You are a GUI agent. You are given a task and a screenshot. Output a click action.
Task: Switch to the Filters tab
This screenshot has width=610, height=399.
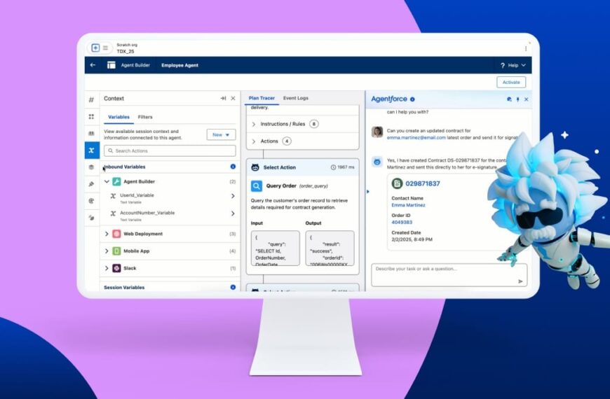pos(145,117)
